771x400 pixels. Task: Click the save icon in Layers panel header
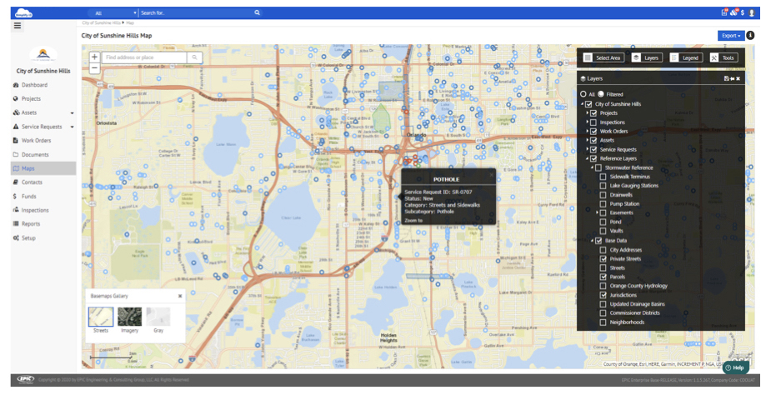726,78
